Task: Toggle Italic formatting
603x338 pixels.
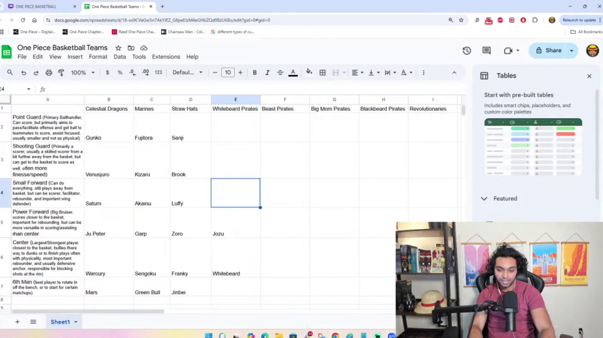Action: 267,73
